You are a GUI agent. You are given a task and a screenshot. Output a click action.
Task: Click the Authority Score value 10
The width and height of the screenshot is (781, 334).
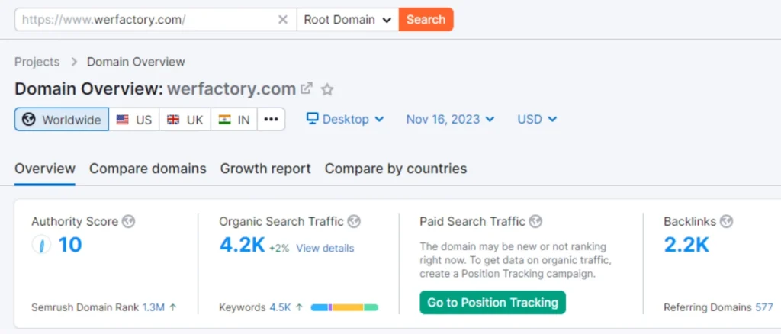point(70,245)
